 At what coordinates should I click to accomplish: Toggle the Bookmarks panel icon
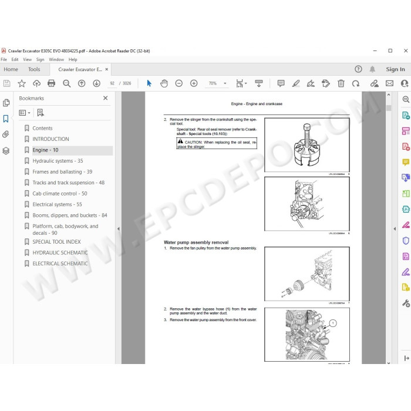click(6, 119)
